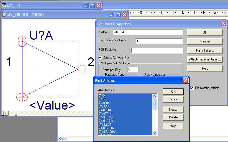The height and width of the screenshot is (142, 228).
Task: Click ruler mark 14 in background window
Action: coord(204,13)
